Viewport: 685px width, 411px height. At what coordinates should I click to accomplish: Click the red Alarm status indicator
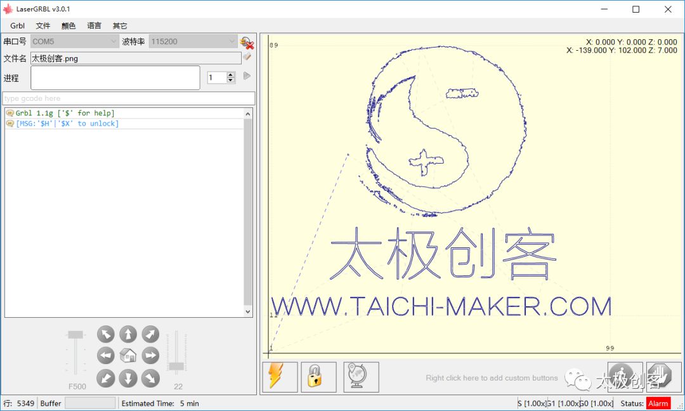pos(658,403)
